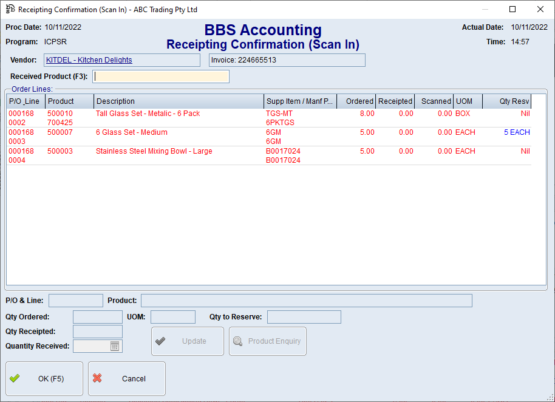Viewport: 555px width, 402px height.
Task: Click the Ordered column header
Action: coord(356,101)
